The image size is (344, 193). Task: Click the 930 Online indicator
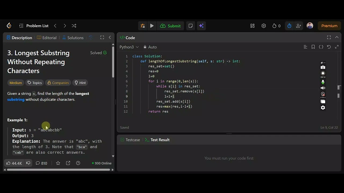click(102, 163)
